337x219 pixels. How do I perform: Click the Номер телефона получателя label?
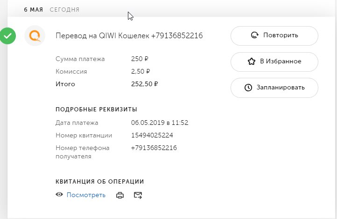pyautogui.click(x=83, y=152)
